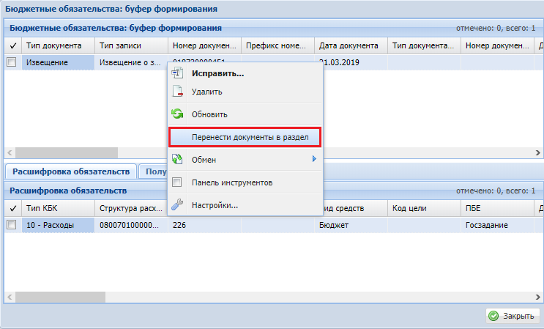Click the Дата документа column header
The height and width of the screenshot is (329, 544).
pyautogui.click(x=350, y=45)
